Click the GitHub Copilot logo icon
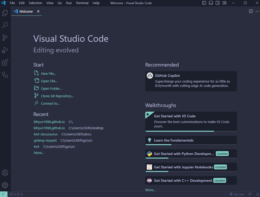260x197 pixels. pos(150,76)
